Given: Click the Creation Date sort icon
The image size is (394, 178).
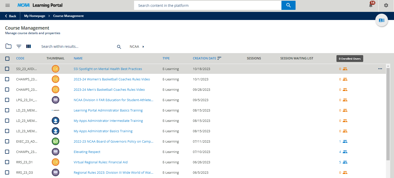Looking at the screenshot, I should [219, 58].
